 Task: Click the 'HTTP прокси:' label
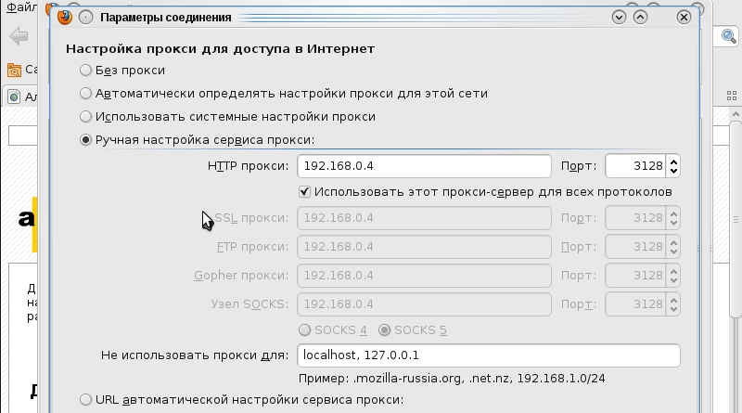point(248,166)
